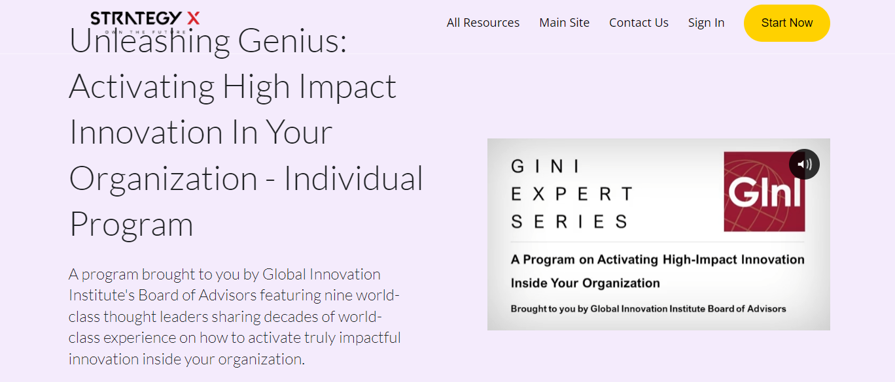Play the GInI Expert Series video
Viewport: 895px width, 382px height.
point(658,234)
